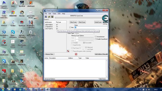
Task: Click the New Scan button
Action: pyautogui.click(x=73, y=22)
